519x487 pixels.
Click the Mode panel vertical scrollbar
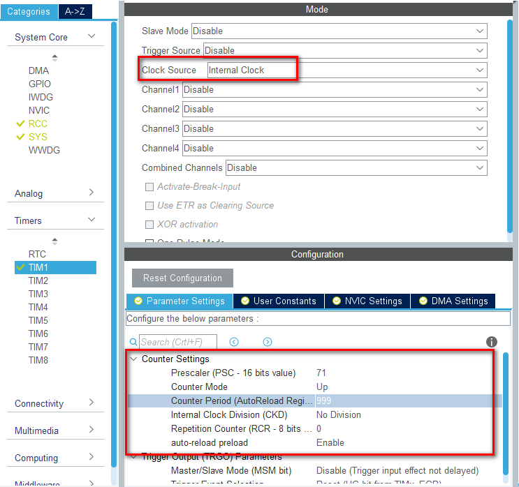pos(510,126)
